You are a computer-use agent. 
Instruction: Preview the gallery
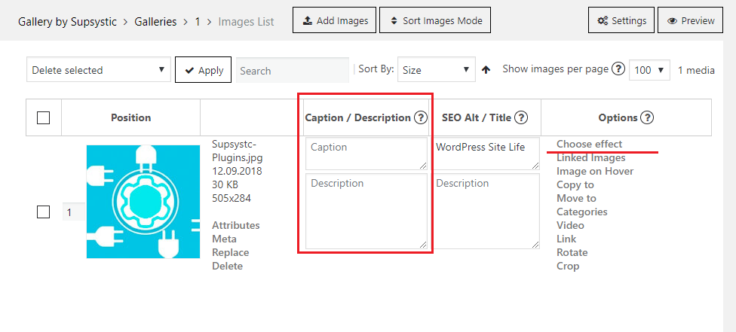click(690, 20)
